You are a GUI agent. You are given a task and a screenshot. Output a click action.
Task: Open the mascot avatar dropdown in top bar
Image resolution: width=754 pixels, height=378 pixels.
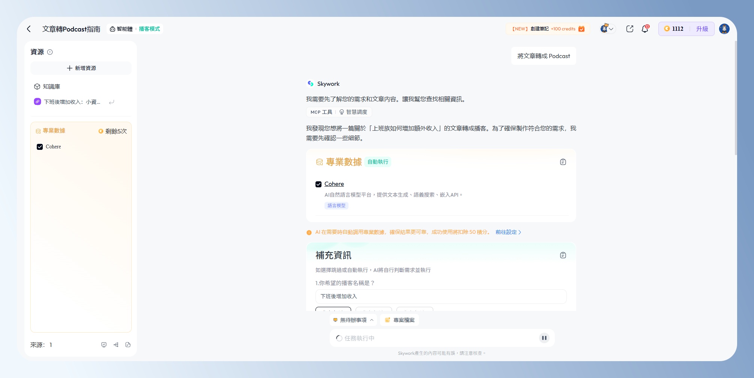click(x=607, y=29)
